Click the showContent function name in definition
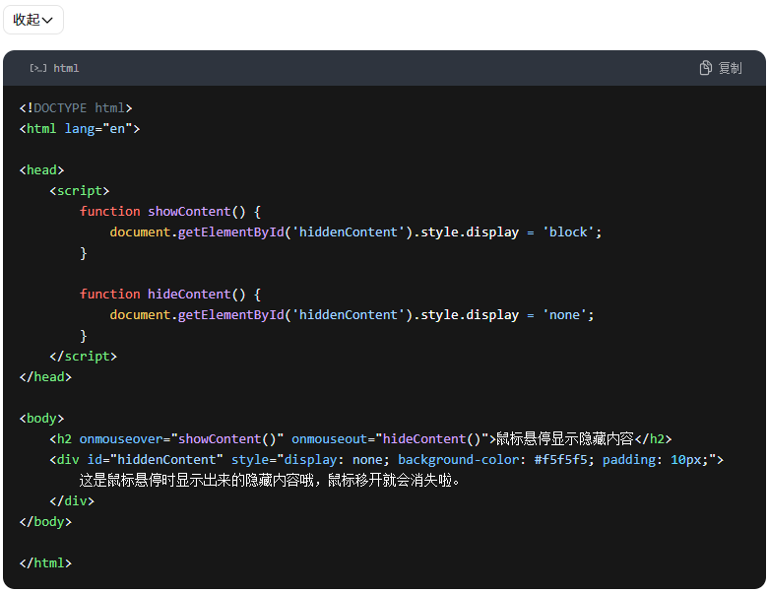The height and width of the screenshot is (593, 768). point(189,212)
